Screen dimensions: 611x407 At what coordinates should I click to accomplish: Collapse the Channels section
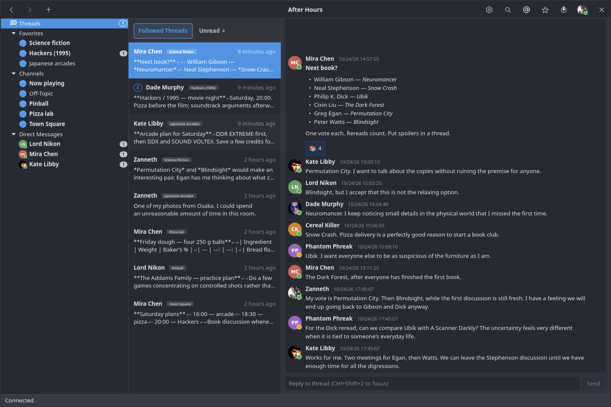pos(14,74)
